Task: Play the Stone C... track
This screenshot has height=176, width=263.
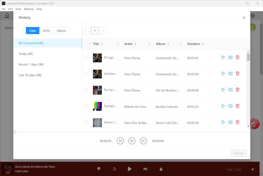Action: (x=223, y=122)
